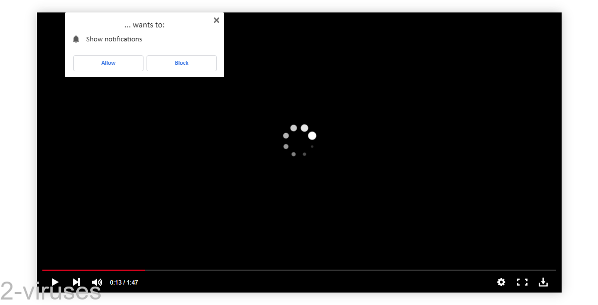Click the loading spinner in the video center

299,141
